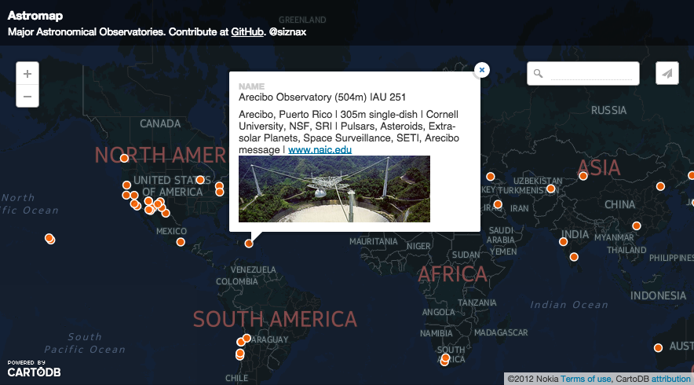Open the GitHub link in header

[x=247, y=32]
